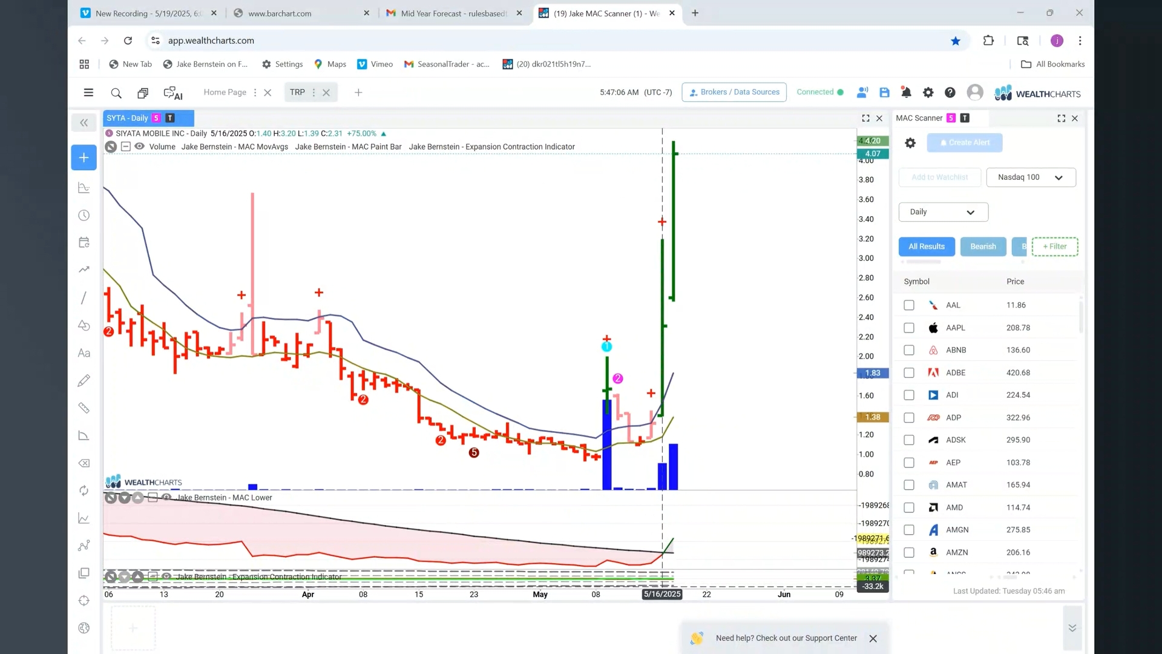Click the symbol search magnifier icon
Viewport: 1162px width, 654px height.
116,93
